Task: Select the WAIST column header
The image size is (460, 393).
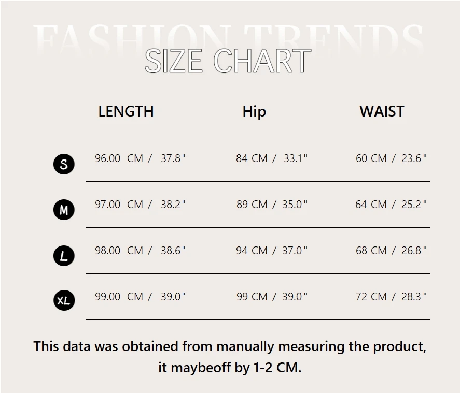Action: click(x=382, y=111)
